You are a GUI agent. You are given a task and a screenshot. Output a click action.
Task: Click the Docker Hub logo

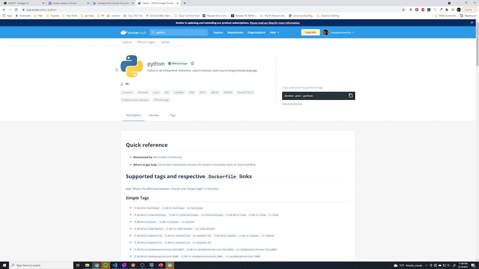(133, 33)
